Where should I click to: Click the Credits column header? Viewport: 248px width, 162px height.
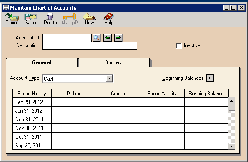118,94
